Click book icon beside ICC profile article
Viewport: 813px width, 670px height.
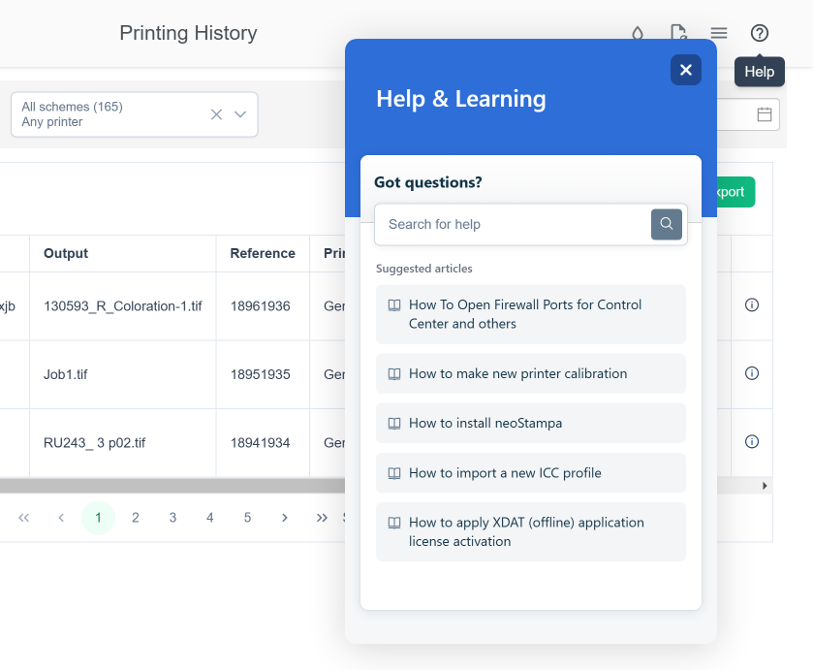[394, 473]
